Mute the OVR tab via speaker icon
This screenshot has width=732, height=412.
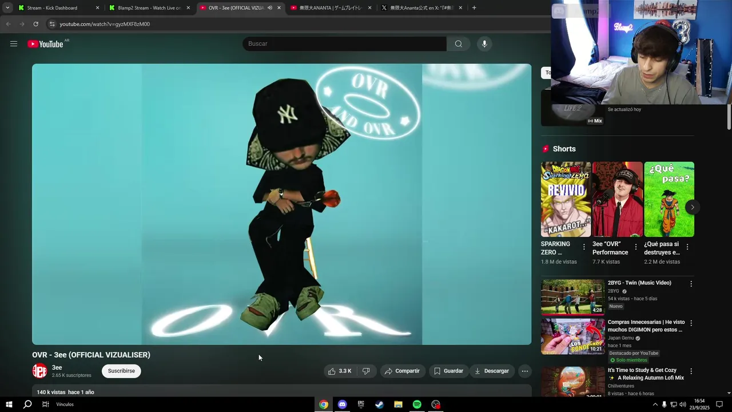pos(270,8)
